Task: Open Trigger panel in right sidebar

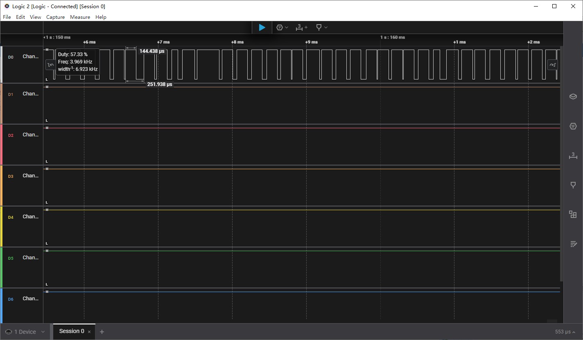Action: [x=573, y=185]
